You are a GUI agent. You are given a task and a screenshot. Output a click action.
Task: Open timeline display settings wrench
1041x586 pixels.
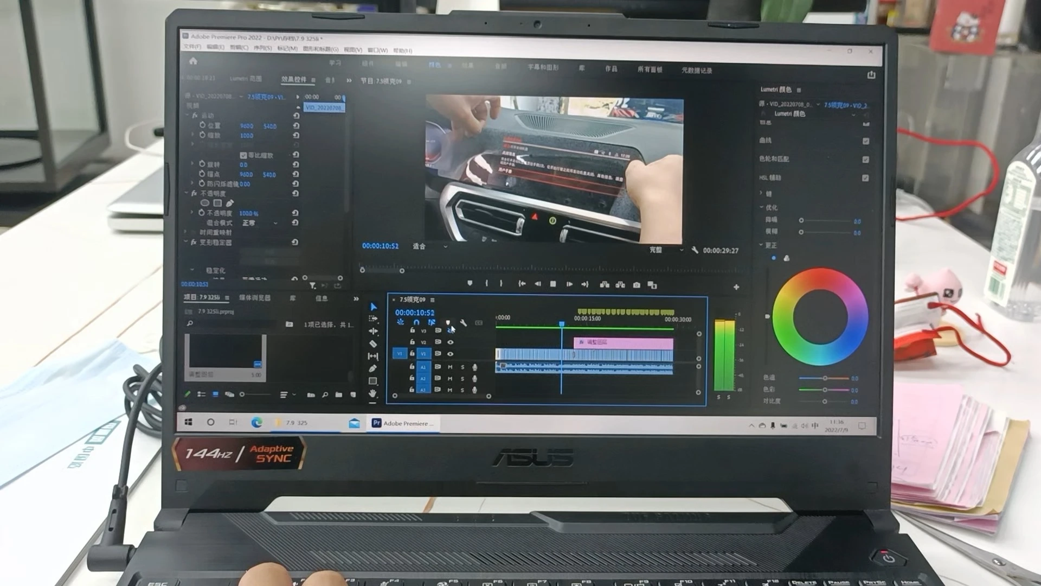pos(464,322)
